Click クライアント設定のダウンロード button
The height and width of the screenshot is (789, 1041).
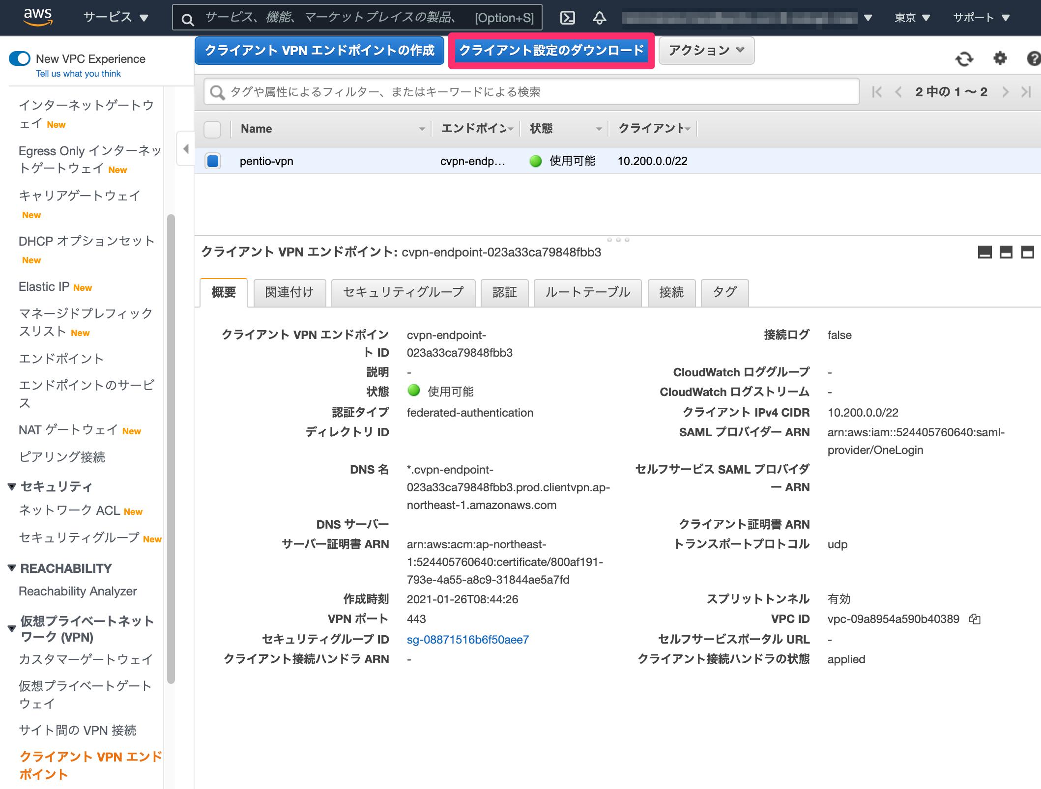point(551,51)
